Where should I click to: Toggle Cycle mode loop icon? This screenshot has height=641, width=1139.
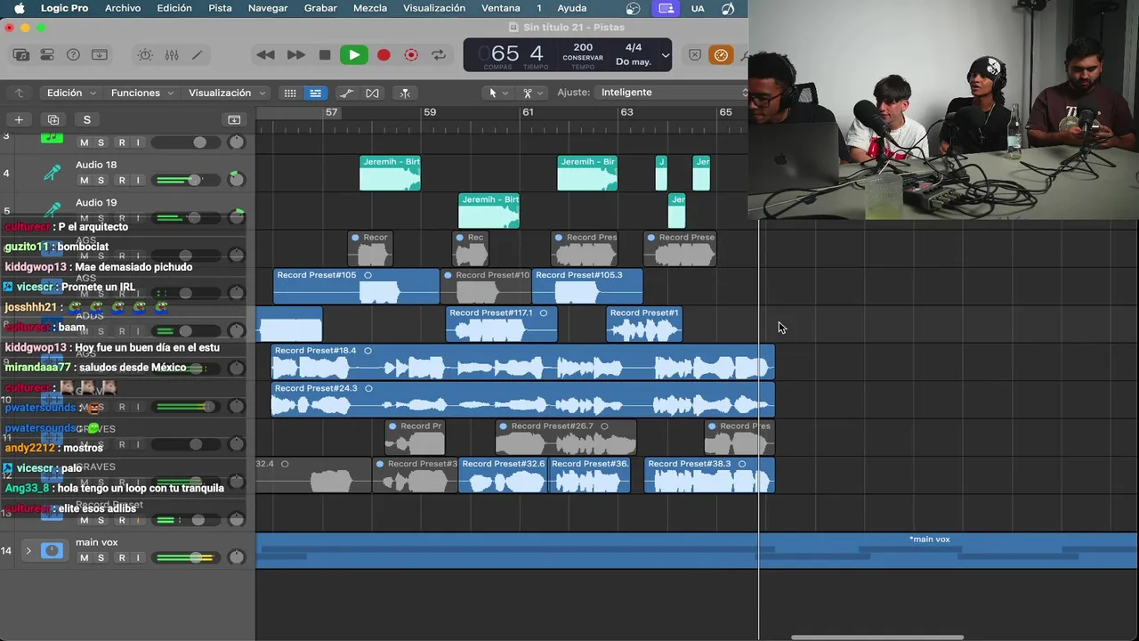(439, 55)
